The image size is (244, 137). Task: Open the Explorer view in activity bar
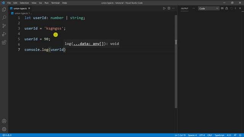[4, 9]
